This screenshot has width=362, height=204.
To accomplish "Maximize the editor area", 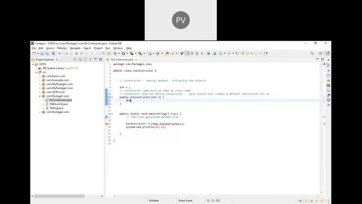I will click(322, 59).
